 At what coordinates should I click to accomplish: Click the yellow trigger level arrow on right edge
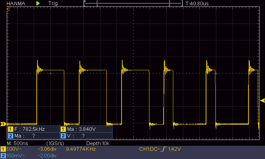click(262, 100)
